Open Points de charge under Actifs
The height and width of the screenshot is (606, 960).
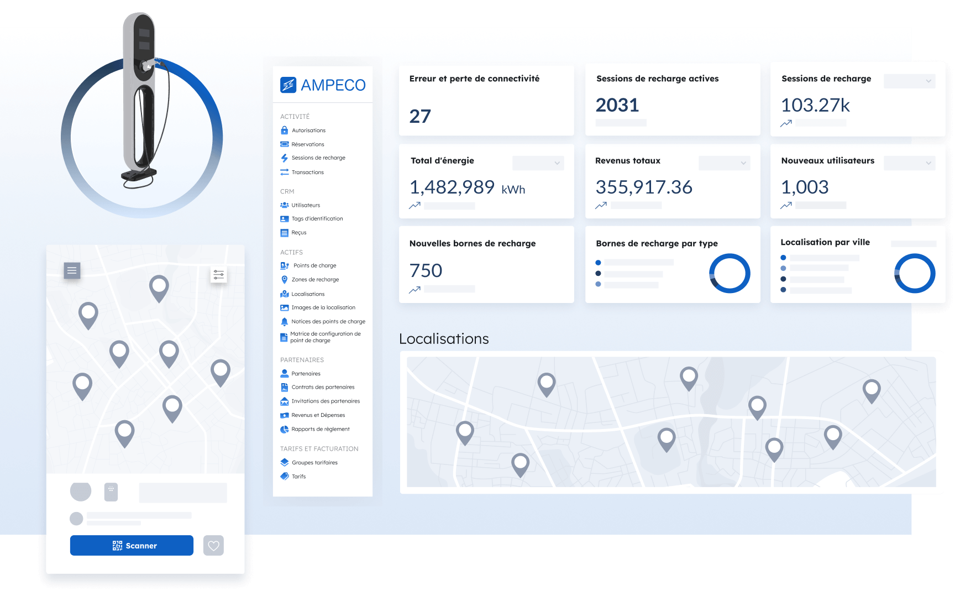[314, 265]
